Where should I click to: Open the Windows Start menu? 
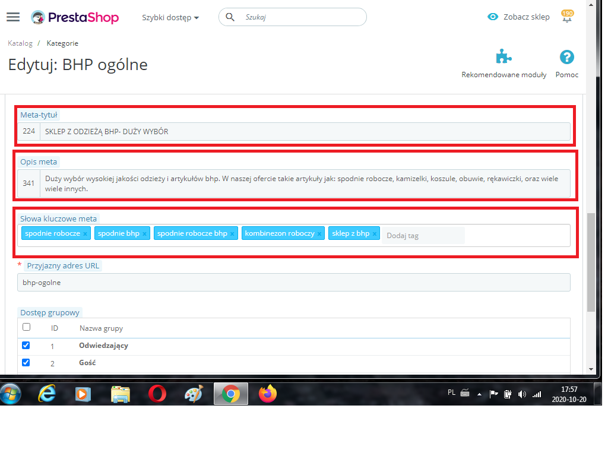11,394
